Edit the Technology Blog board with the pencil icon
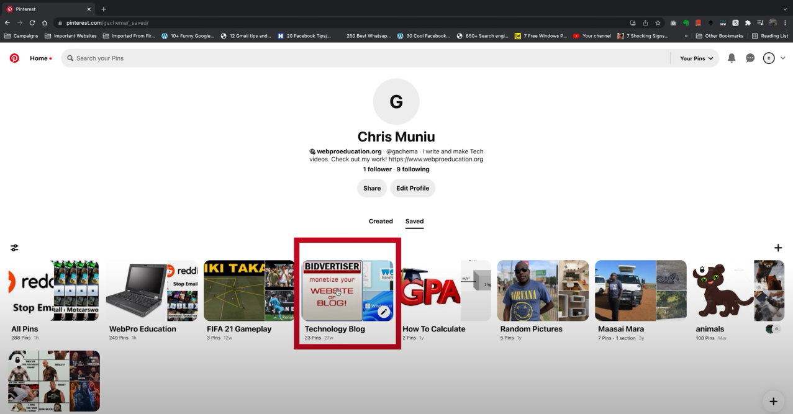 coord(384,312)
